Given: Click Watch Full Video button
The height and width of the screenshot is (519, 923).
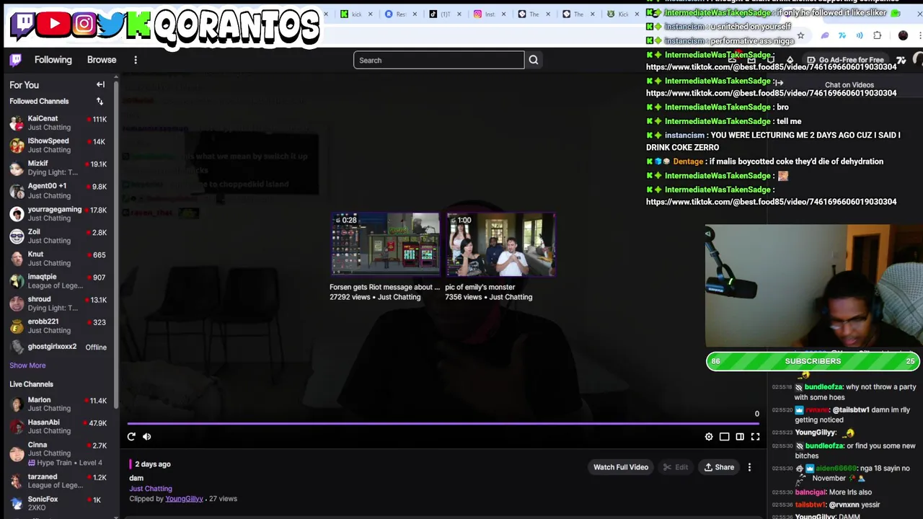Looking at the screenshot, I should pyautogui.click(x=621, y=468).
